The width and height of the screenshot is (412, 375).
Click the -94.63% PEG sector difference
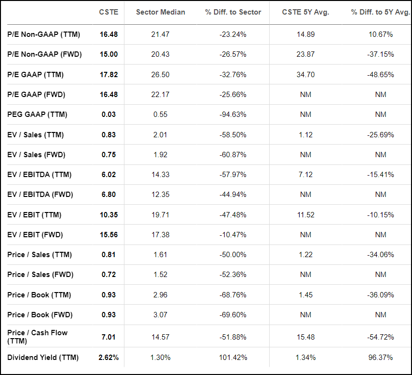click(233, 114)
